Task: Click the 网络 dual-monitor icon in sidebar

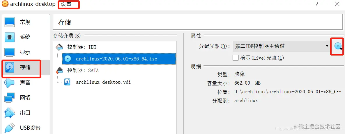Action: click(10, 98)
